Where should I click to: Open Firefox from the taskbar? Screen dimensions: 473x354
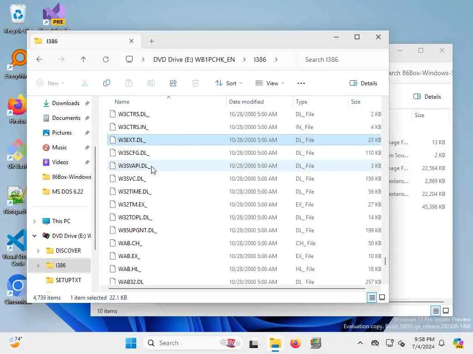pyautogui.click(x=295, y=343)
